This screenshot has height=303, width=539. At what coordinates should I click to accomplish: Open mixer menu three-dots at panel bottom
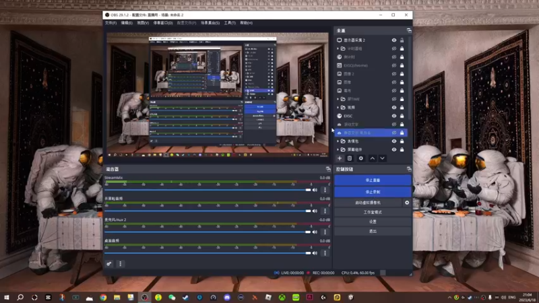pos(120,264)
